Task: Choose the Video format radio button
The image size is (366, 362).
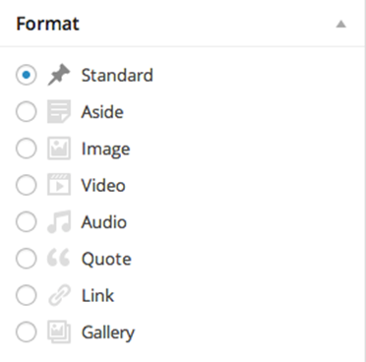Action: point(27,185)
